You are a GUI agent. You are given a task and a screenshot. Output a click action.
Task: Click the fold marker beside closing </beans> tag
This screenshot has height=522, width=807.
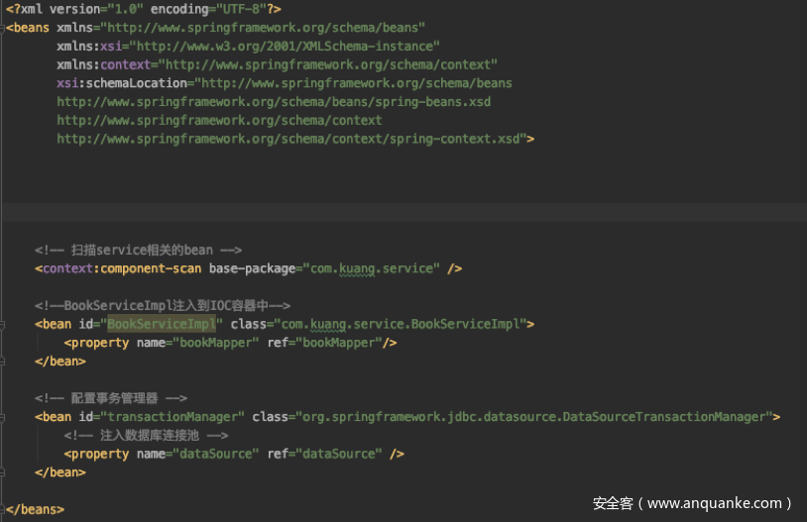click(x=4, y=509)
